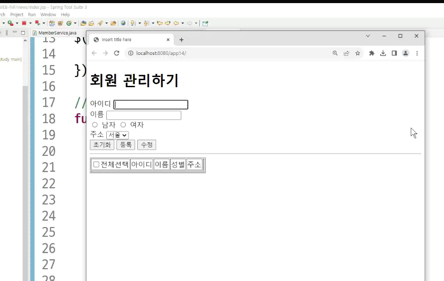Check the 전체선택 checkbox

96,165
